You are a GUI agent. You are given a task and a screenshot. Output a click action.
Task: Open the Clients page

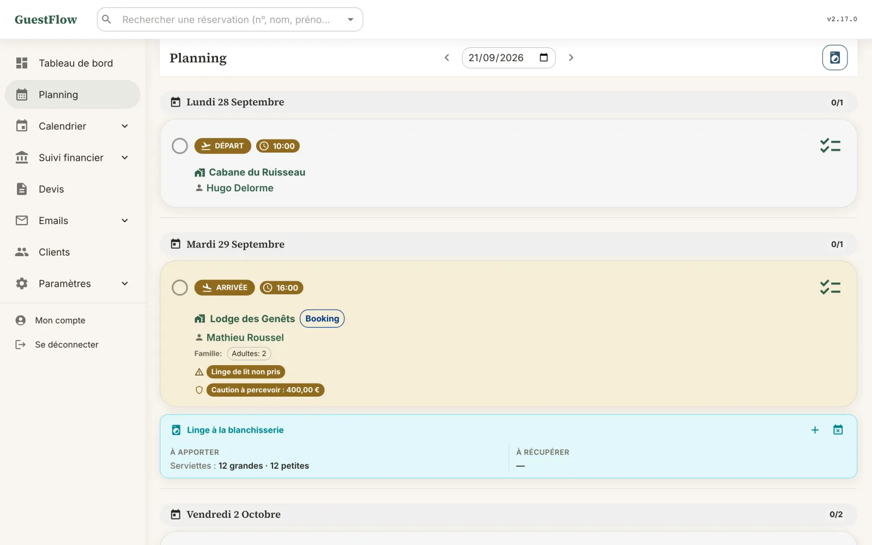(72, 252)
